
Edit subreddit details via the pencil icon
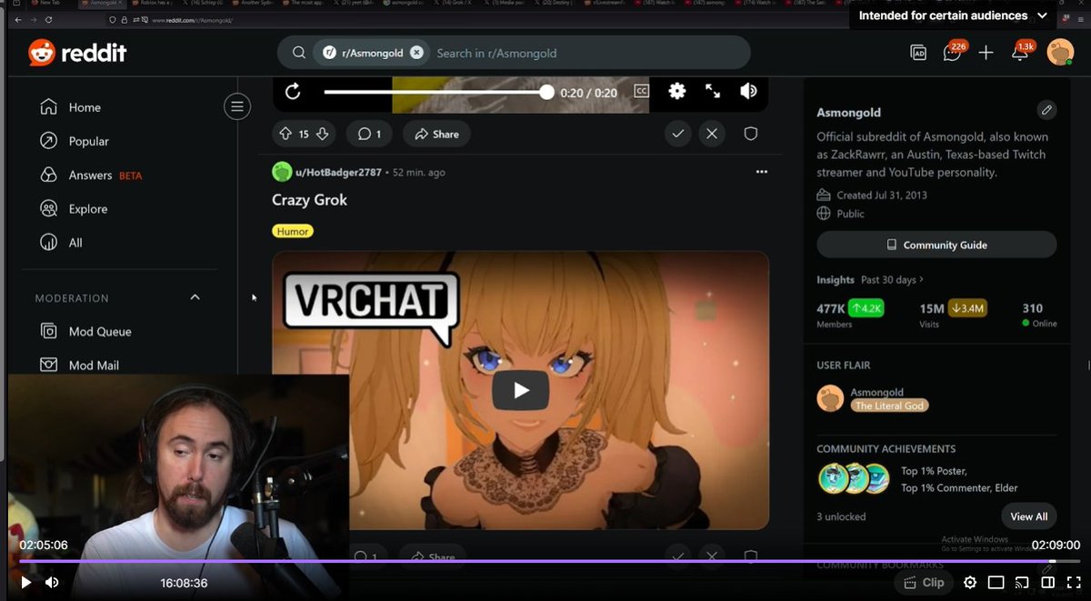(1046, 109)
